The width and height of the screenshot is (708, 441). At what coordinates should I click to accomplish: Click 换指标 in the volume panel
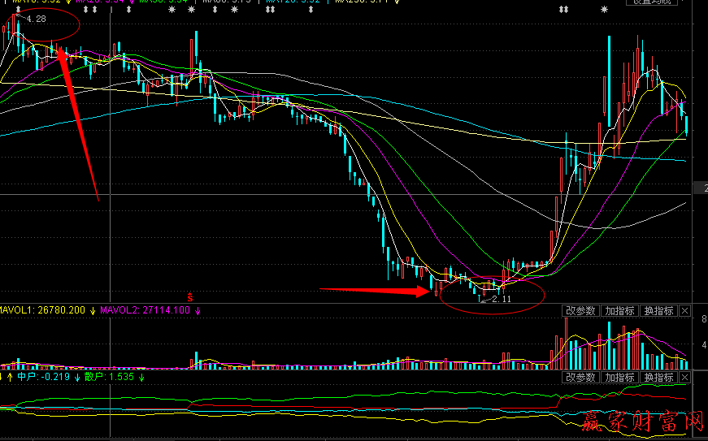tap(658, 311)
